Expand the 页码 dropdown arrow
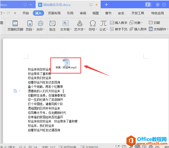The width and height of the screenshot is (169, 148). pos(33,29)
